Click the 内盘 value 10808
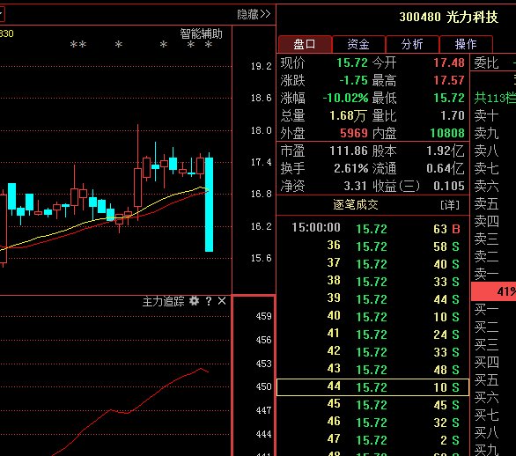This screenshot has height=456, width=516. (447, 133)
